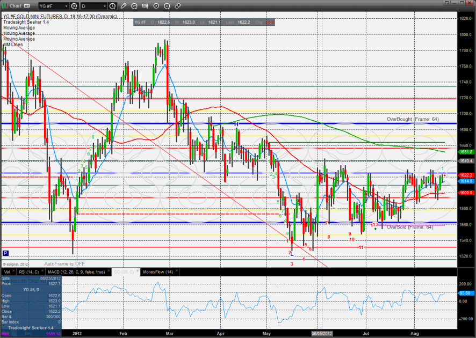Screen dimensions: 476x338
Task: Click the circled A alerts icon
Action: click(x=167, y=6)
